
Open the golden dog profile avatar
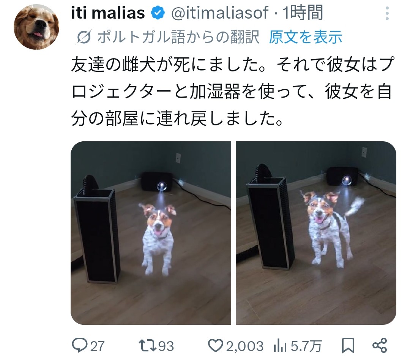[36, 27]
